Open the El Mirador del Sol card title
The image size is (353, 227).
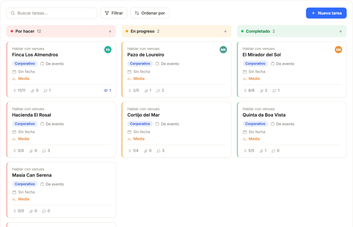coord(262,55)
